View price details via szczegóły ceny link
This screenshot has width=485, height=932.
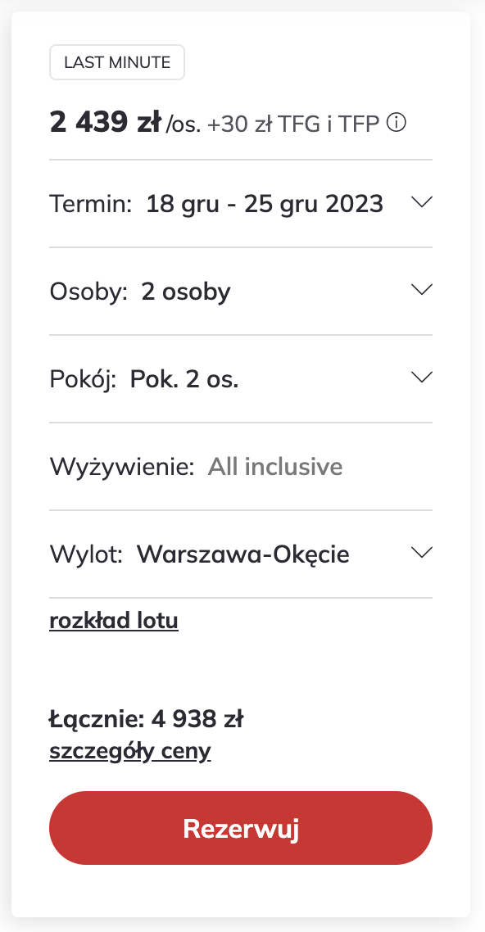pos(129,750)
